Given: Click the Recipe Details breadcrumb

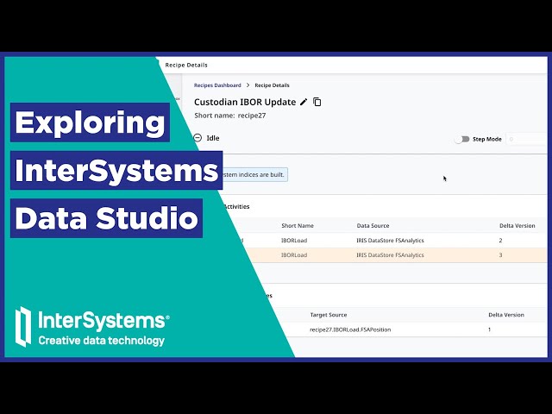Looking at the screenshot, I should [x=272, y=85].
